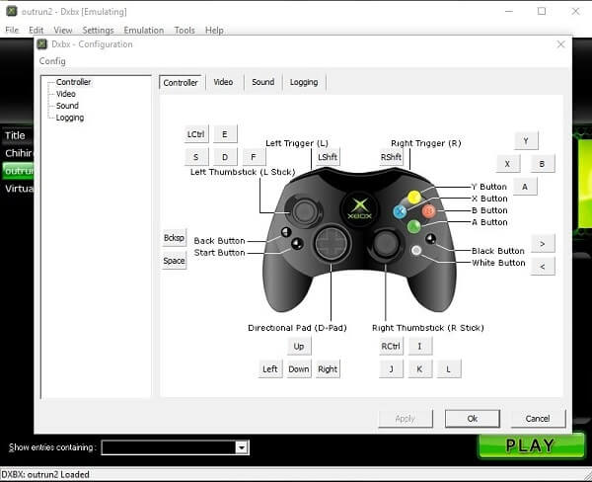The image size is (592, 482).
Task: Expand the Show entries containing dropdown
Action: [x=242, y=447]
